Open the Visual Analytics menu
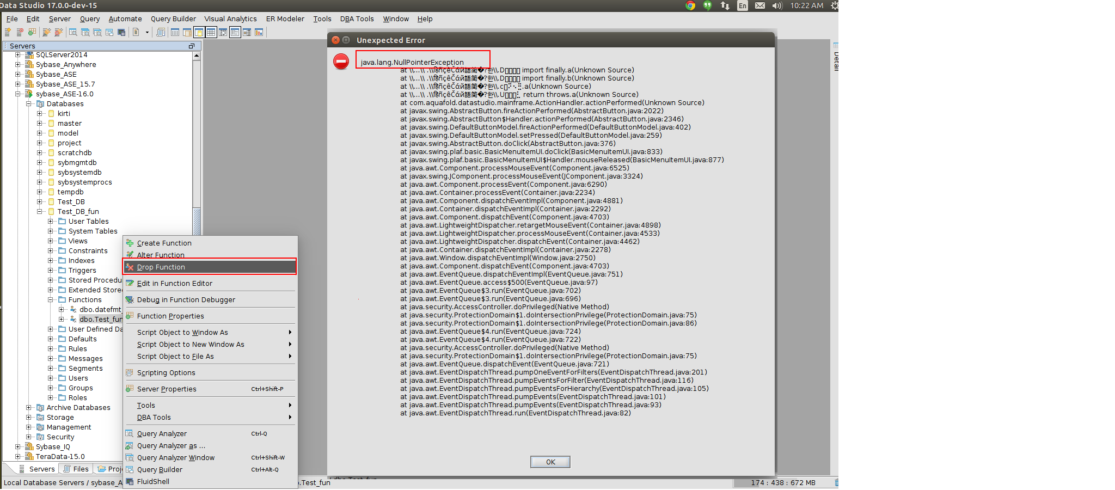Viewport: 1115px width, 490px height. pos(230,19)
